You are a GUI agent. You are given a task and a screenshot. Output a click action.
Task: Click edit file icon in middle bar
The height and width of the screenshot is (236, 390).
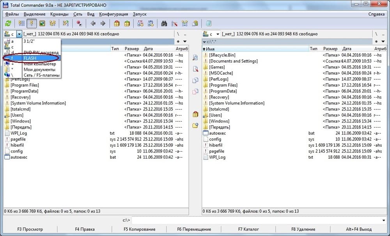[x=195, y=69]
